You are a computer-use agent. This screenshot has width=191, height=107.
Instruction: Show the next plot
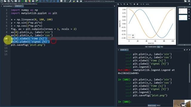coord(137,4)
